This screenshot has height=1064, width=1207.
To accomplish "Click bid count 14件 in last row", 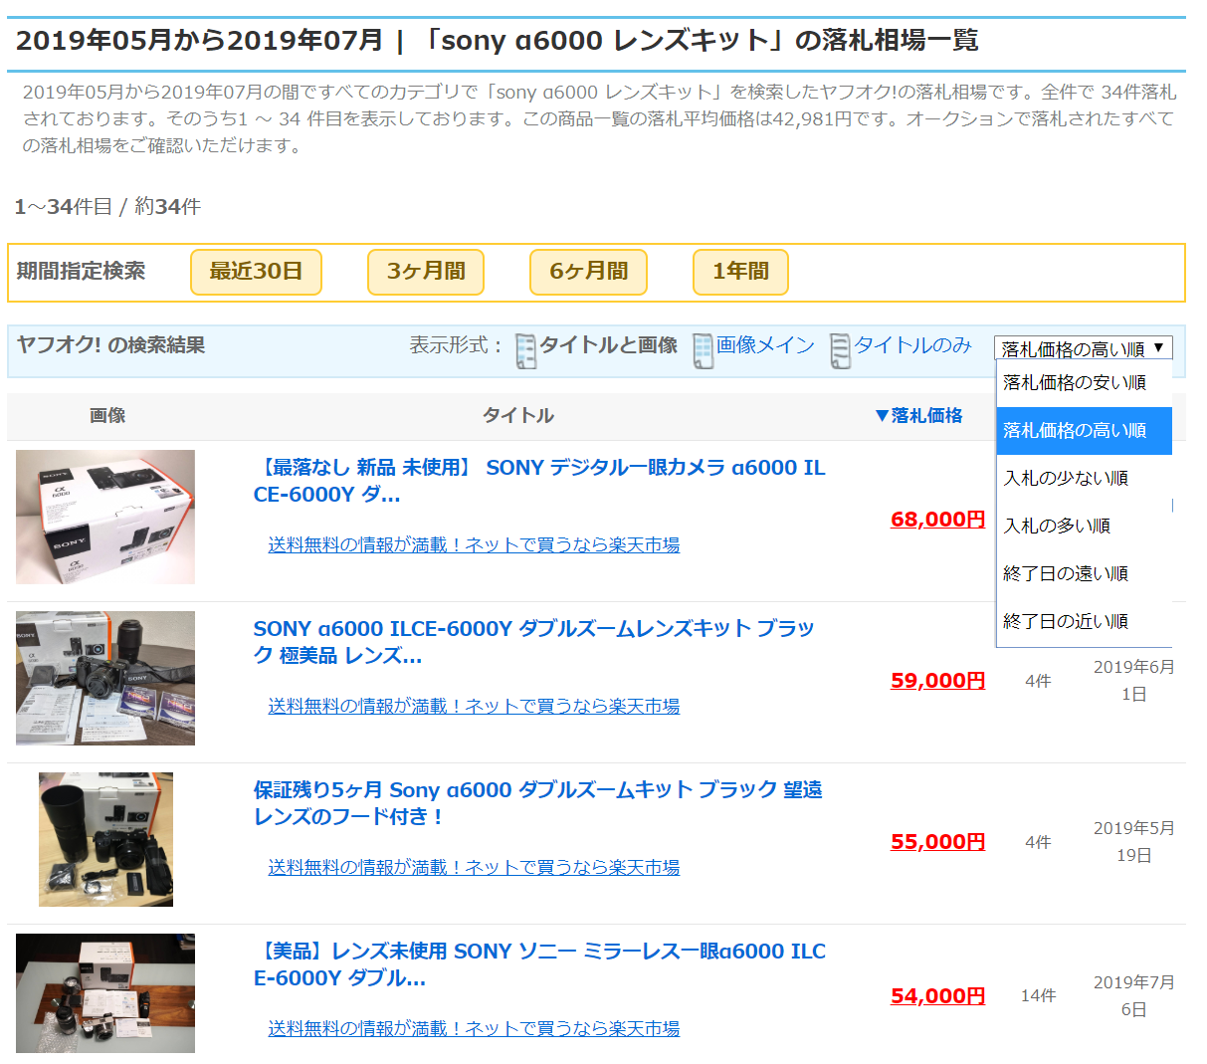I will tap(1038, 996).
